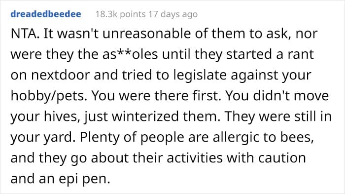Open the dreadedbeedee user profile link
This screenshot has width=345, height=194.
pos(46,14)
